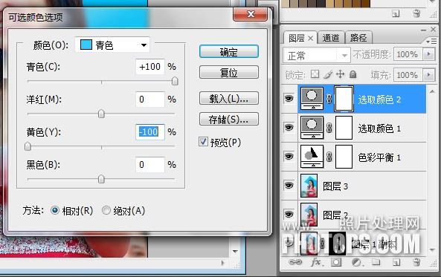
Task: Click the lock transparent pixels icon
Action: coord(315,74)
